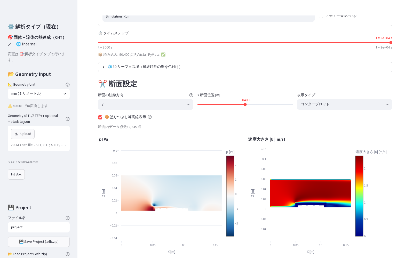Screen dimensions: 413x258
Task: Click the Geometry Input heading
Action: 29,74
